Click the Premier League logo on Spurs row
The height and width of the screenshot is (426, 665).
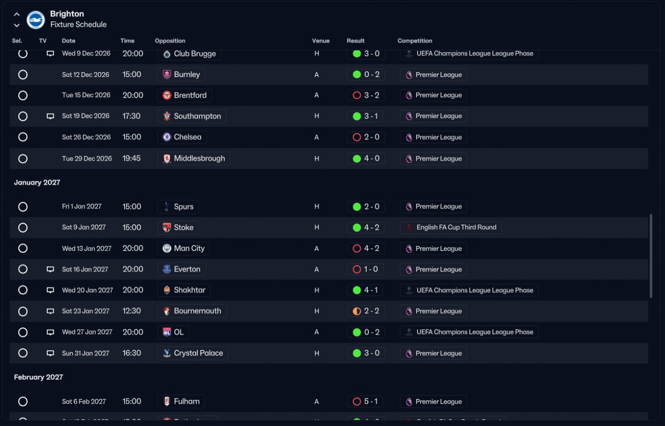click(x=409, y=207)
